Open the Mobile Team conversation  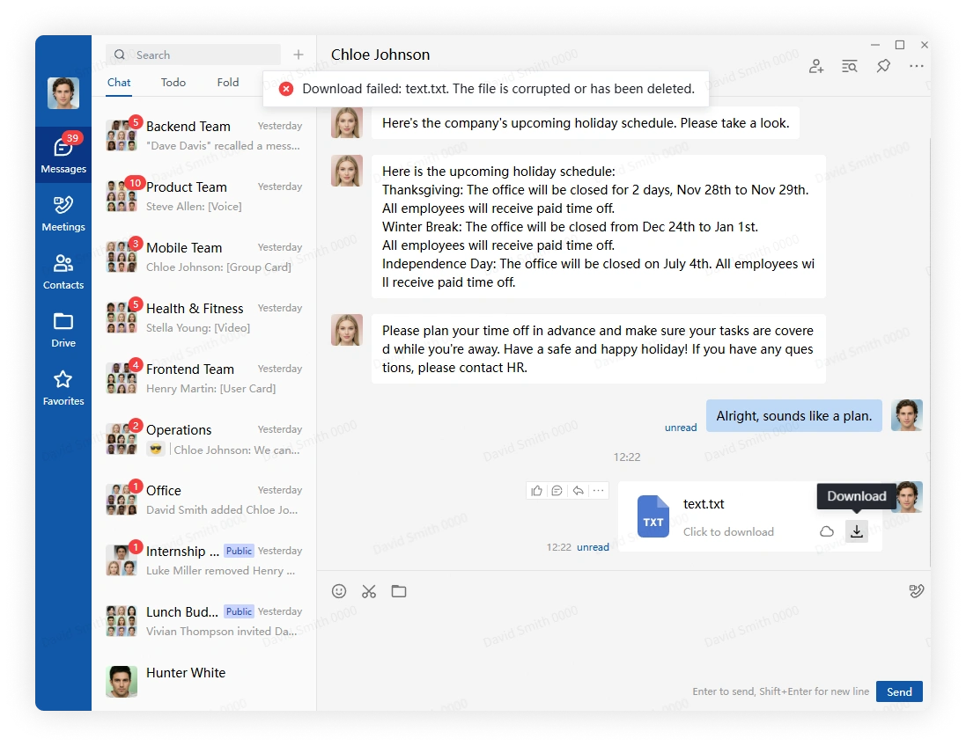click(204, 257)
